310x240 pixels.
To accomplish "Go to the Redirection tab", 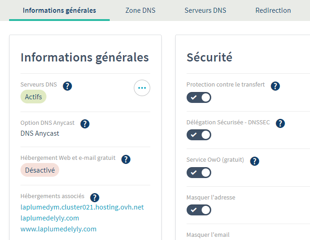I will tap(273, 10).
